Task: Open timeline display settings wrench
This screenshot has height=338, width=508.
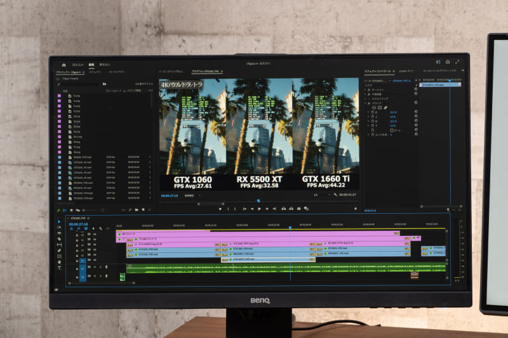Action: coord(101,229)
